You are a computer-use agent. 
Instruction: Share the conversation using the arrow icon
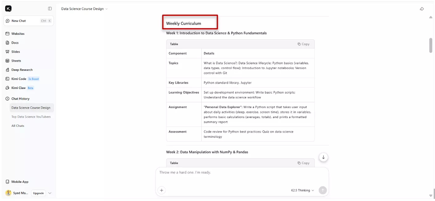pyautogui.click(x=422, y=9)
